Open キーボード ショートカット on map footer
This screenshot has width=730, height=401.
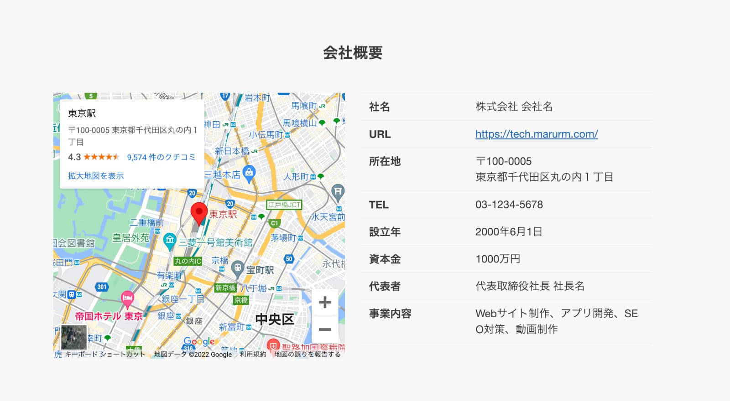(x=105, y=355)
